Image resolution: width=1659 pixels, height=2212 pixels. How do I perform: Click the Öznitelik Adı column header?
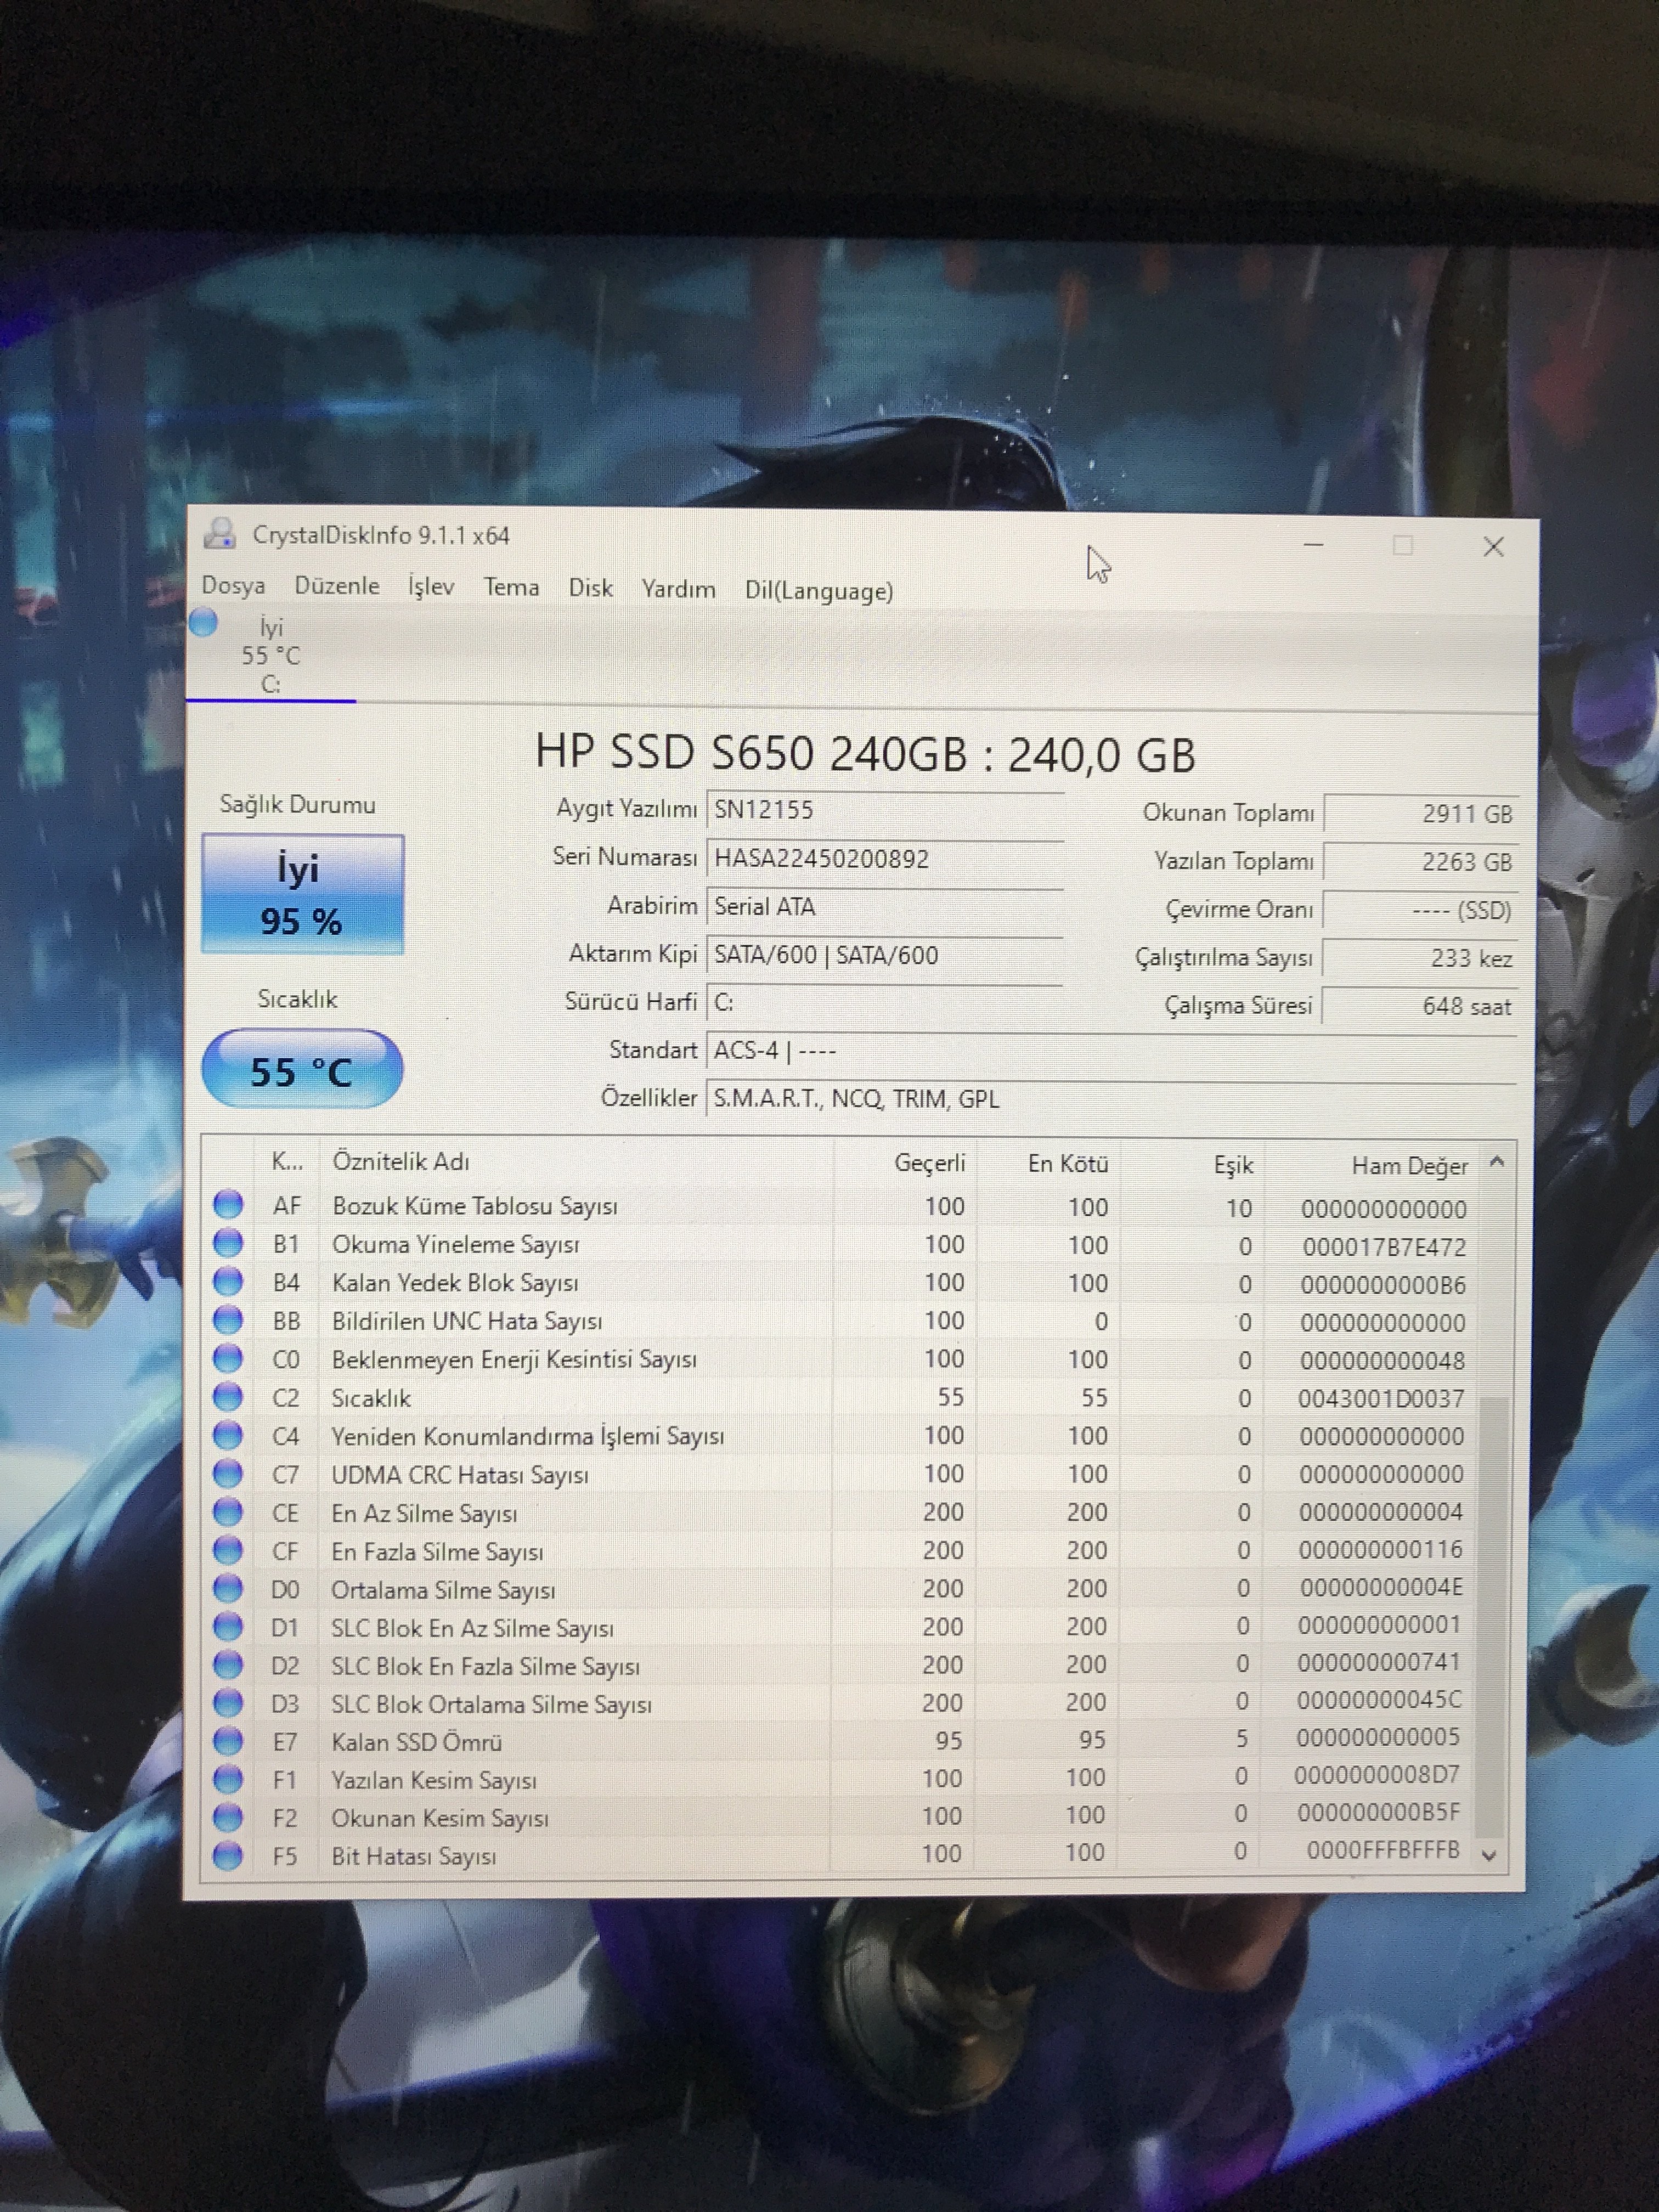[x=400, y=1162]
